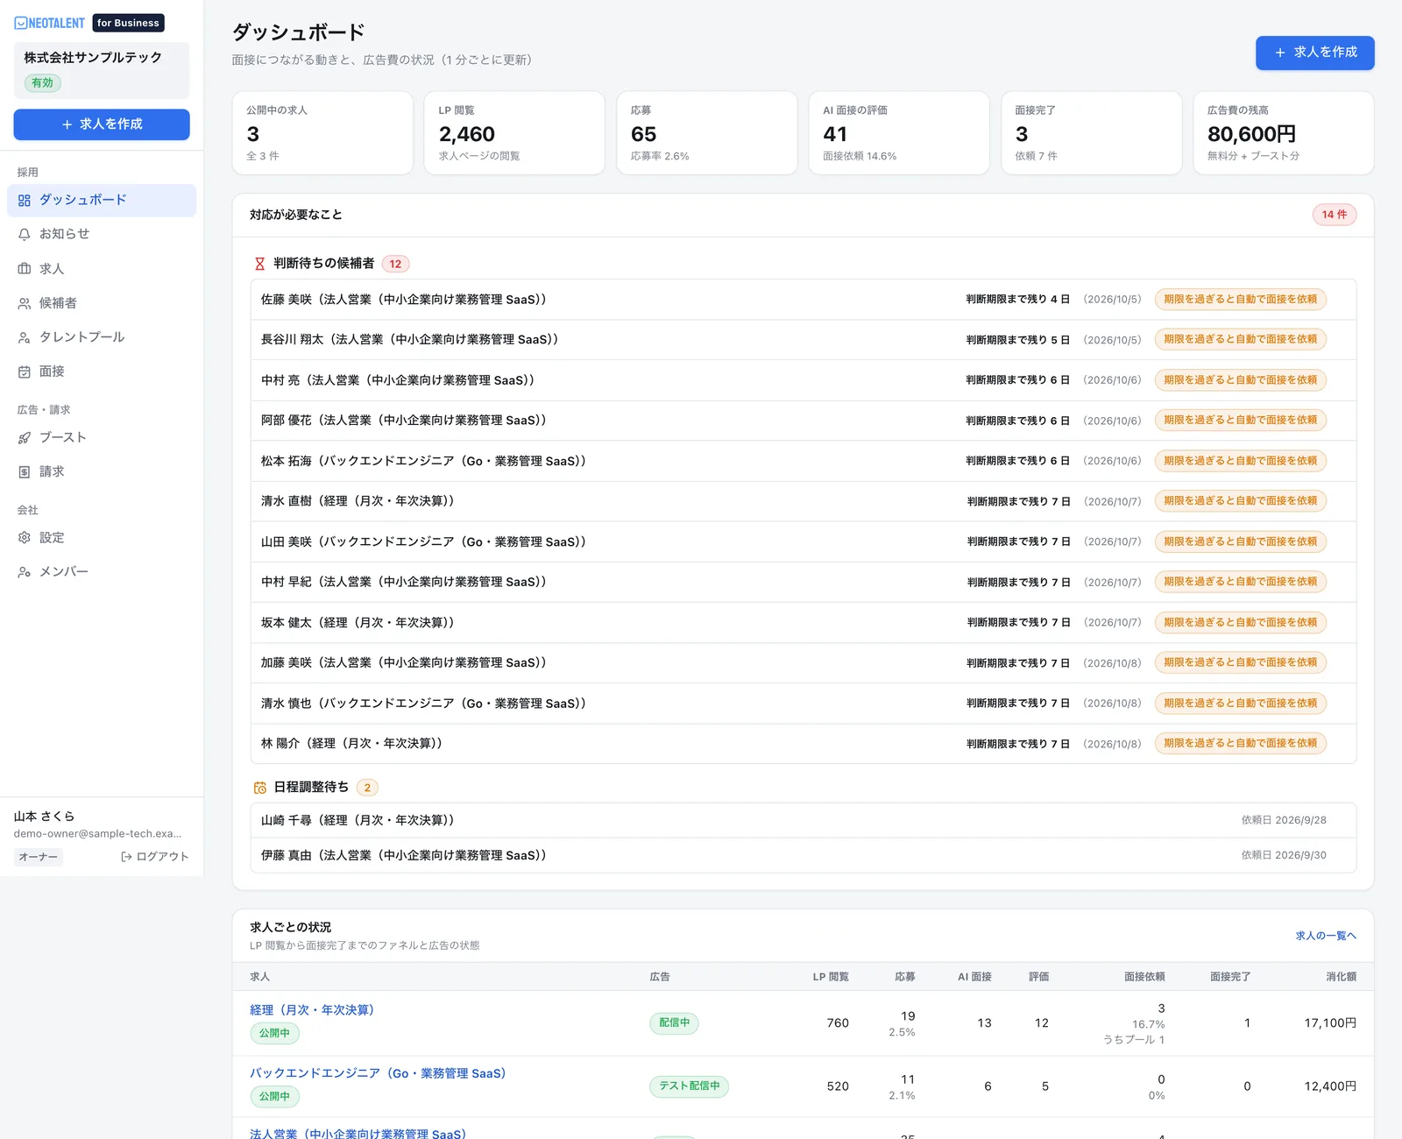The image size is (1402, 1139).
Task: Click the タレントプール sidebar icon
Action: tap(25, 337)
